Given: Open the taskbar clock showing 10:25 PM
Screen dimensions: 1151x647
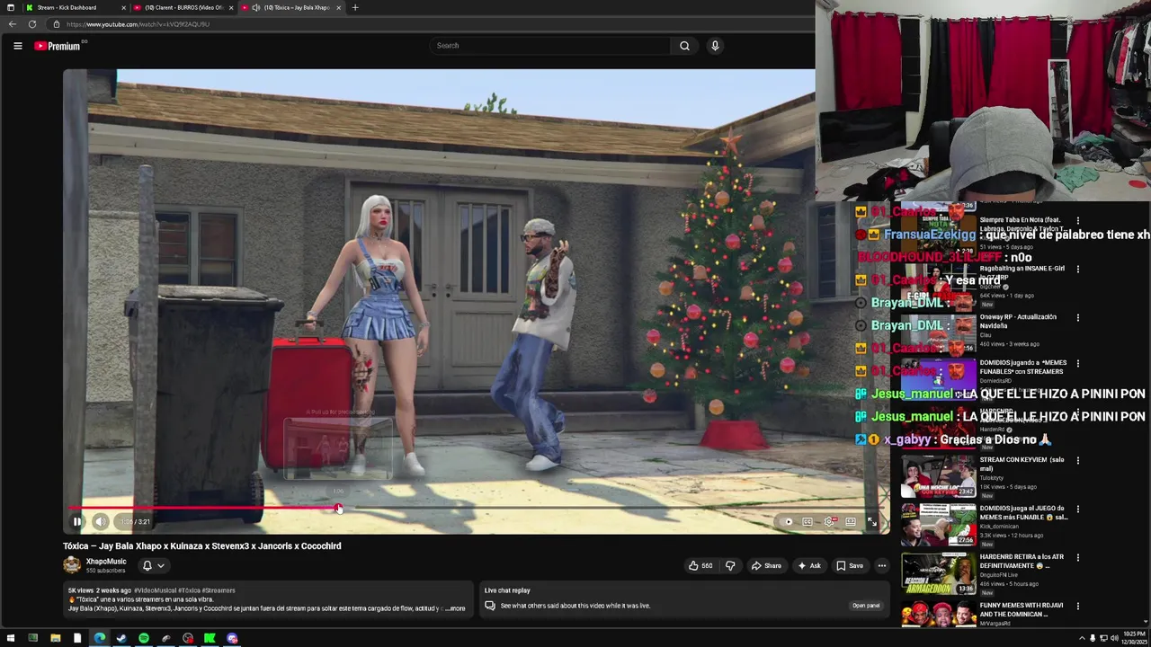Looking at the screenshot, I should click(x=1134, y=639).
